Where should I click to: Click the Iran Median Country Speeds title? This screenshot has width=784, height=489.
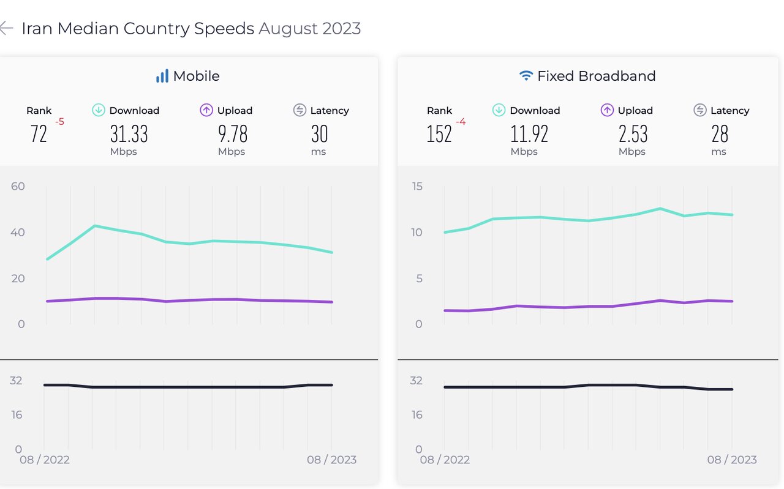click(x=138, y=28)
